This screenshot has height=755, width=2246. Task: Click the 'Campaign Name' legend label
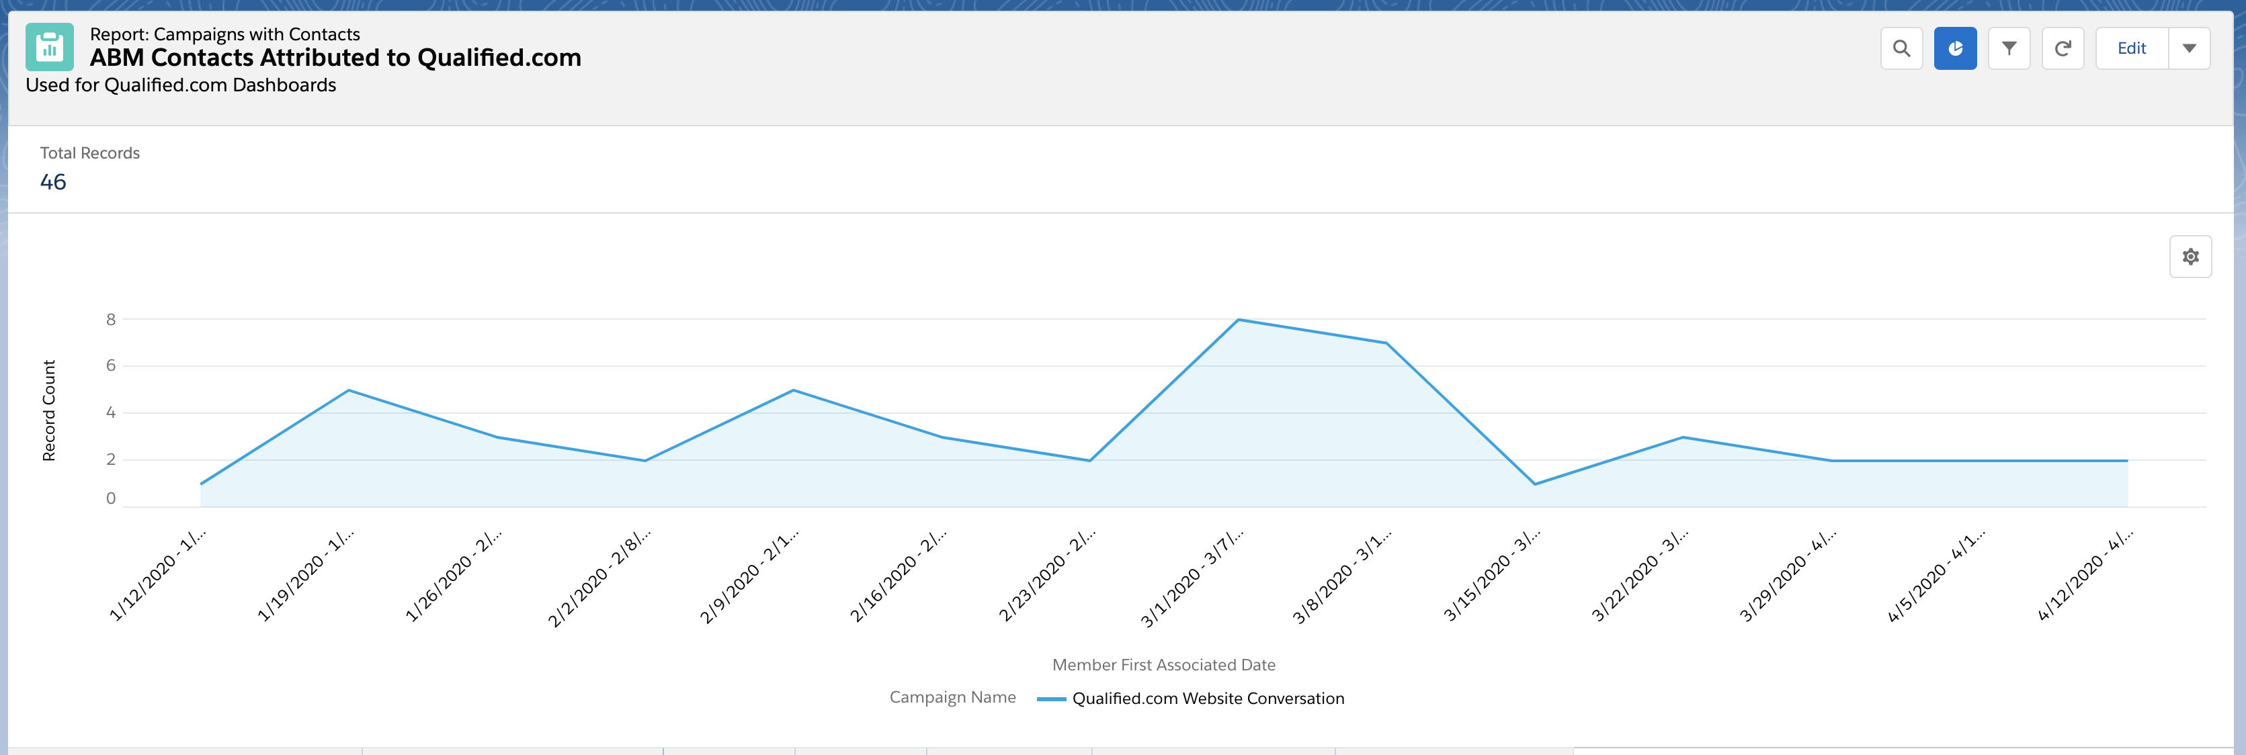952,697
